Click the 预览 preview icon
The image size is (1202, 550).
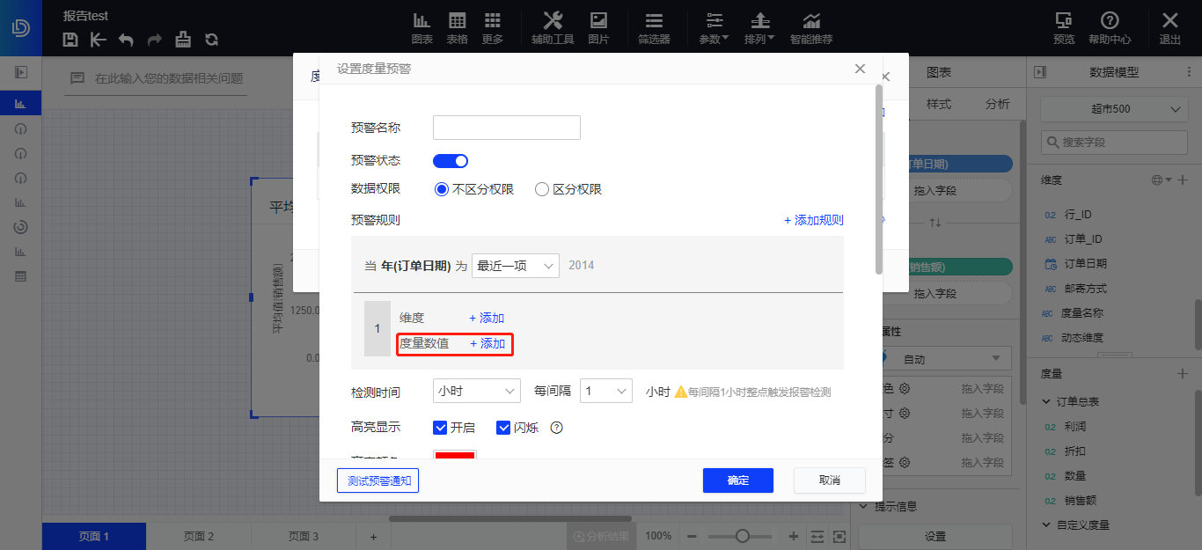click(1063, 28)
